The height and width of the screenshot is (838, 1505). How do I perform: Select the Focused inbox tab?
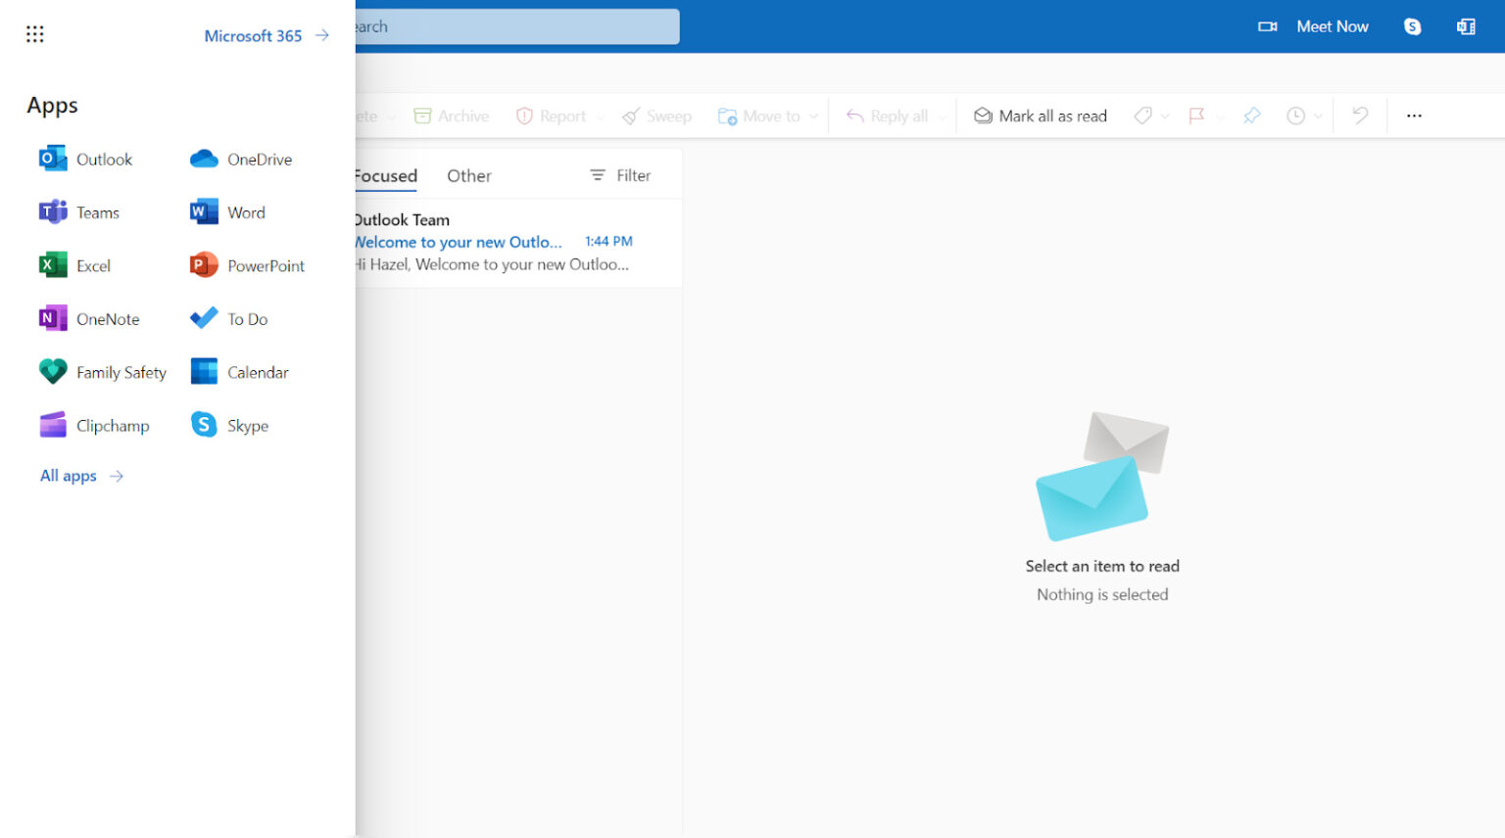coord(384,175)
